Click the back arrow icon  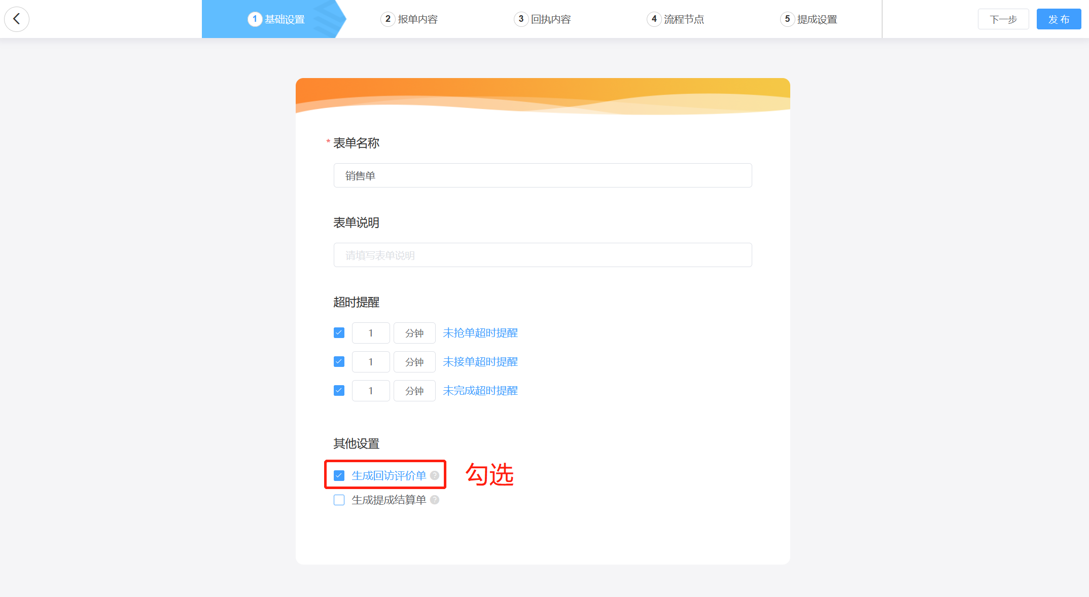pyautogui.click(x=17, y=19)
